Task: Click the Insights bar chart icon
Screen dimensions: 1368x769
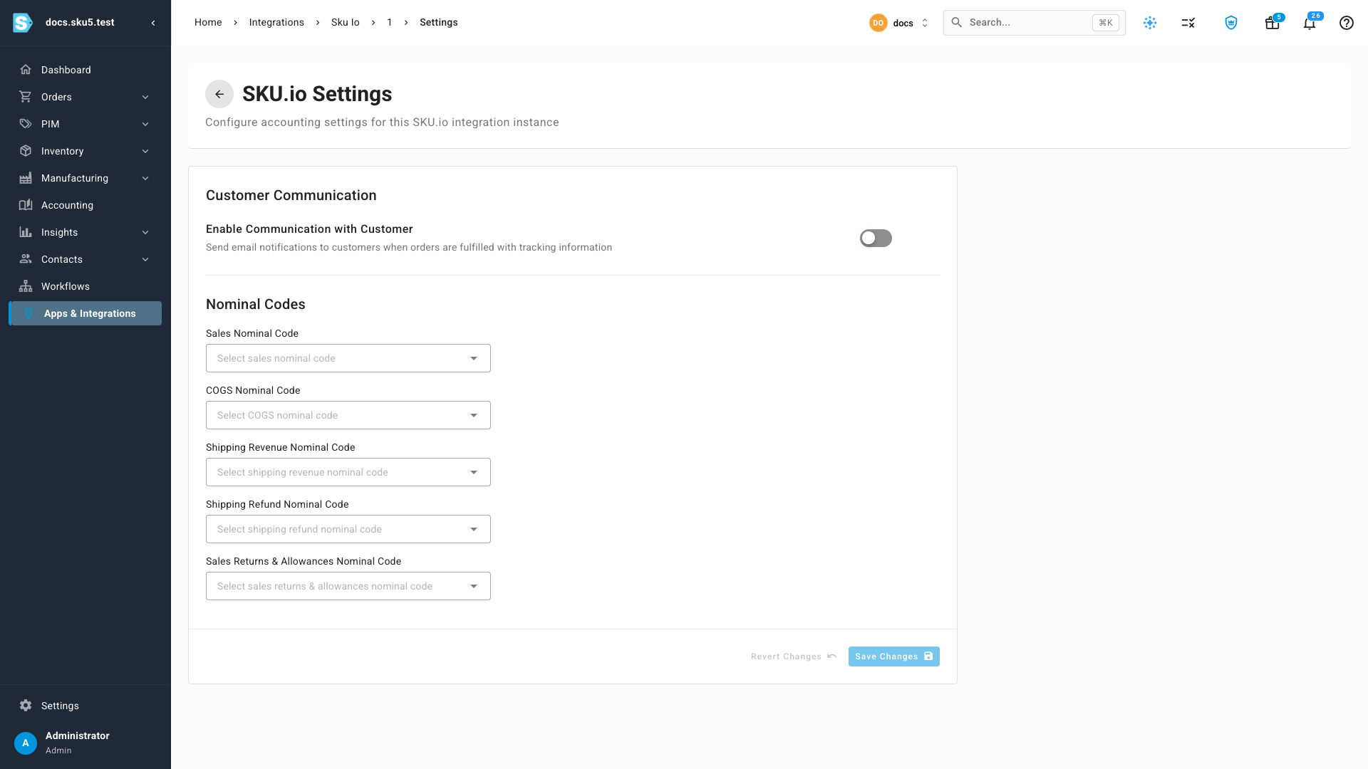Action: (26, 232)
